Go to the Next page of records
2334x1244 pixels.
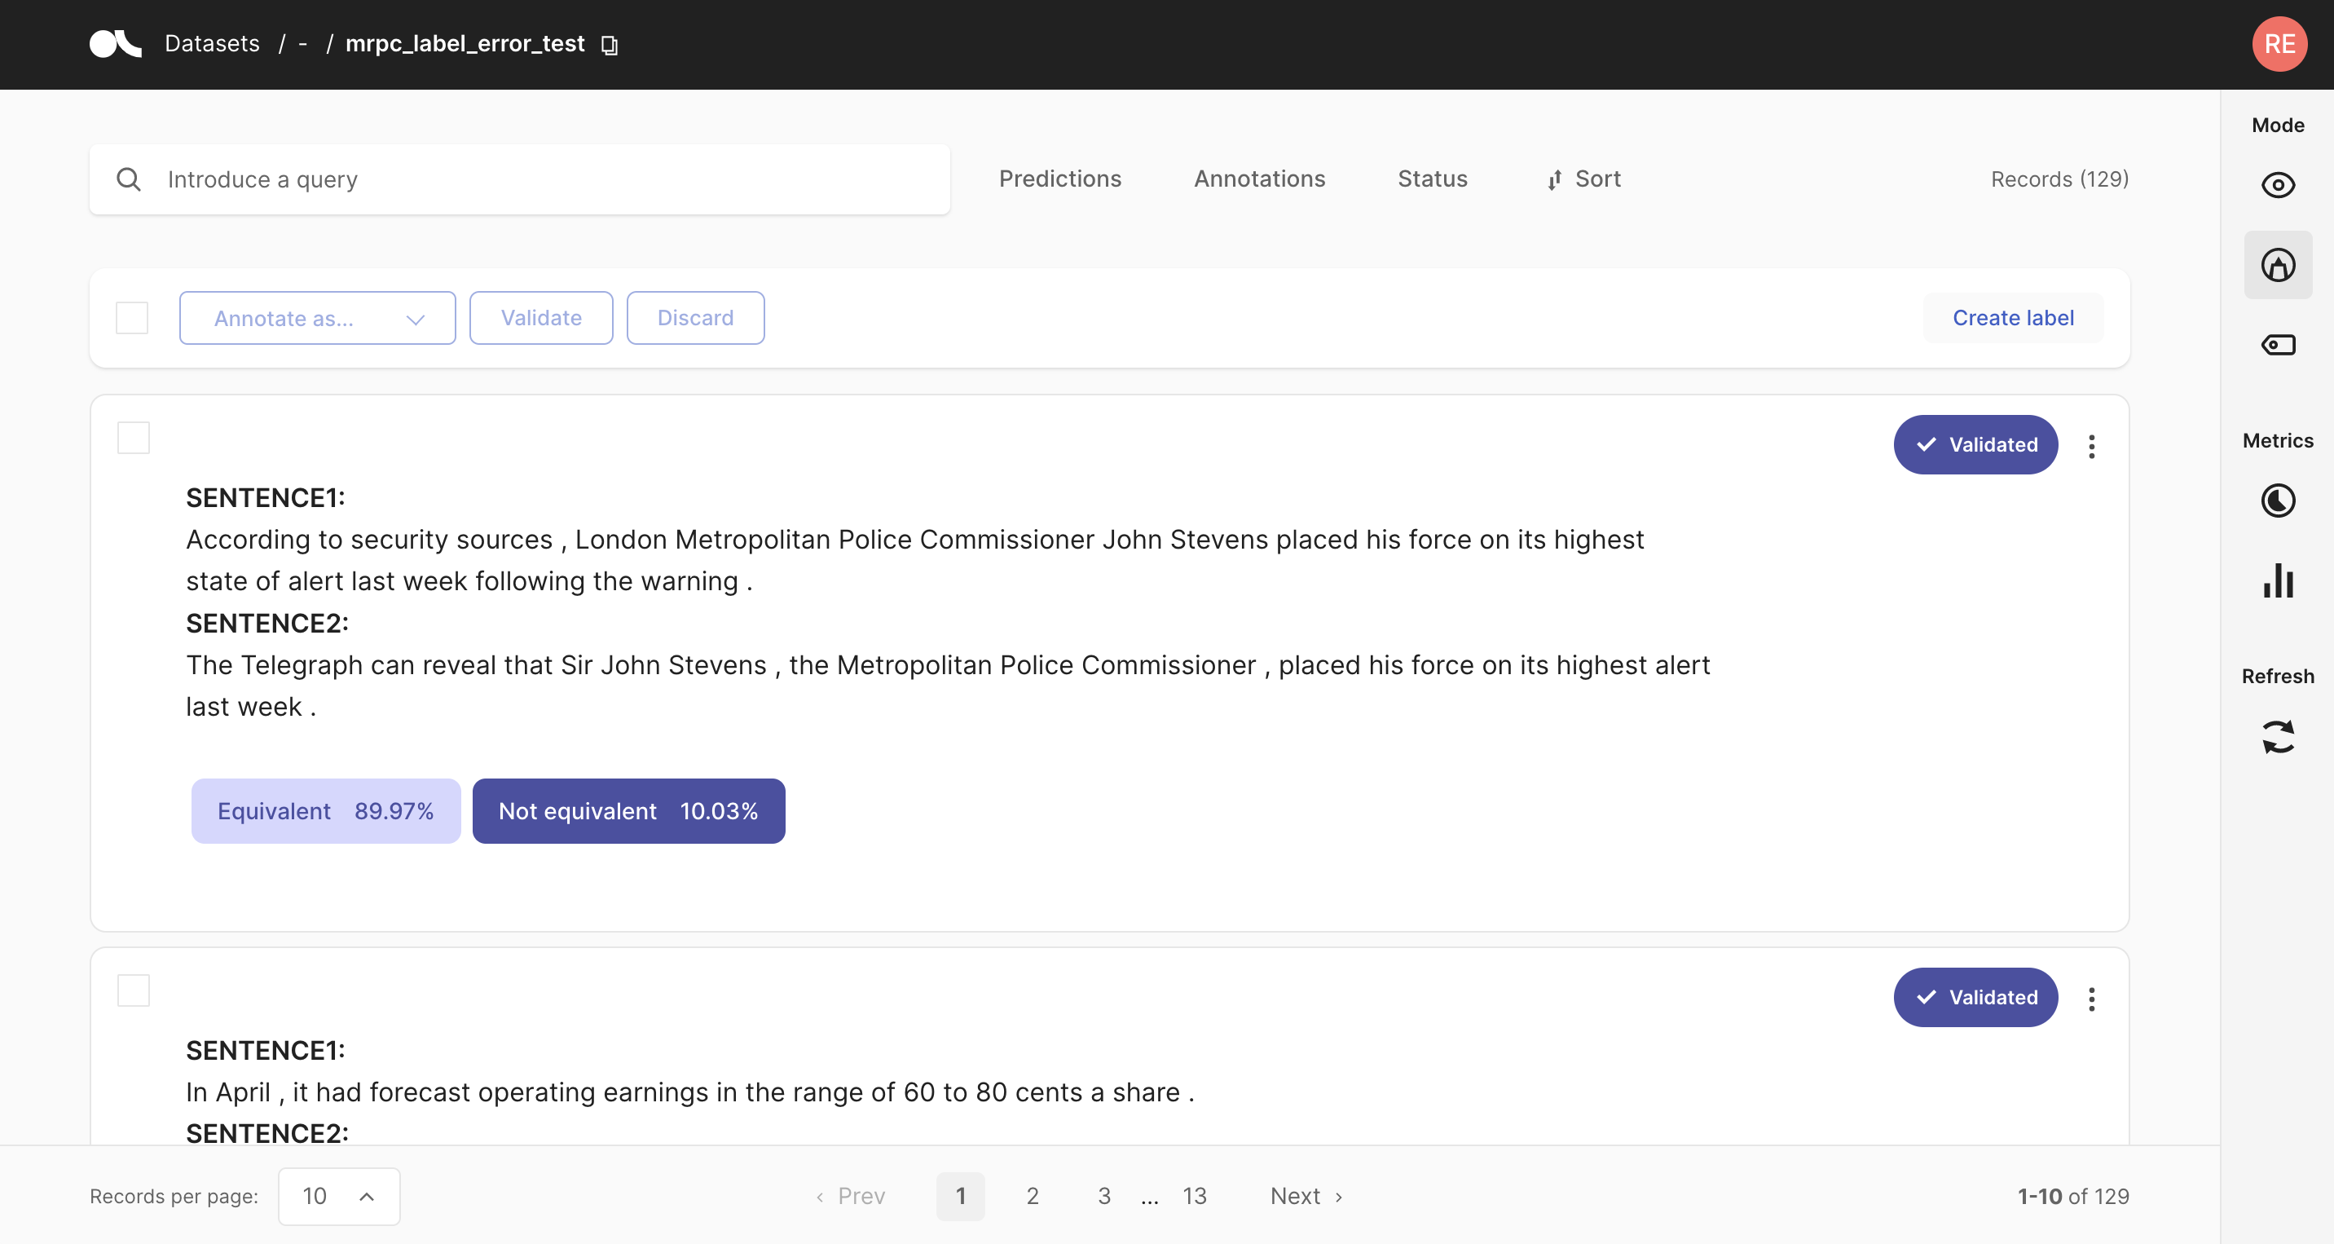click(1306, 1196)
